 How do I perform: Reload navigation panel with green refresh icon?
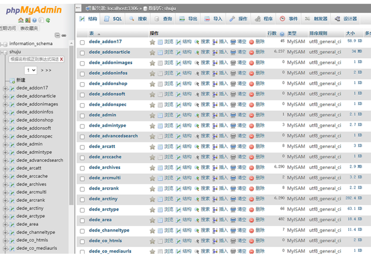click(x=48, y=20)
